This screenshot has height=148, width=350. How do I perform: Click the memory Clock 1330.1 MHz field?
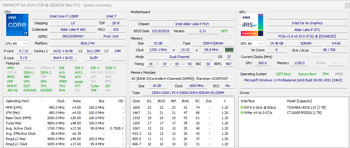[158, 50]
